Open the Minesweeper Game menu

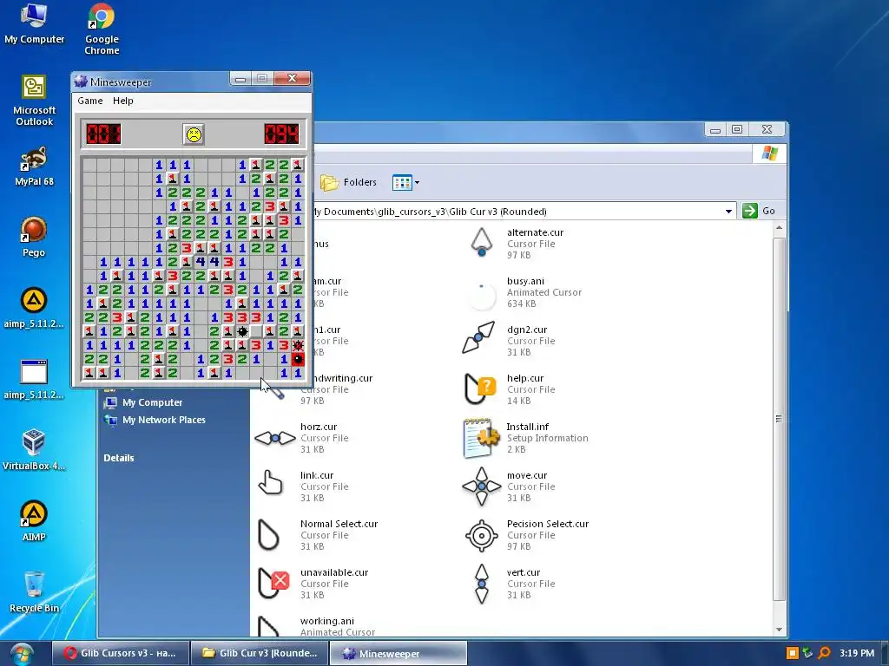click(x=90, y=101)
